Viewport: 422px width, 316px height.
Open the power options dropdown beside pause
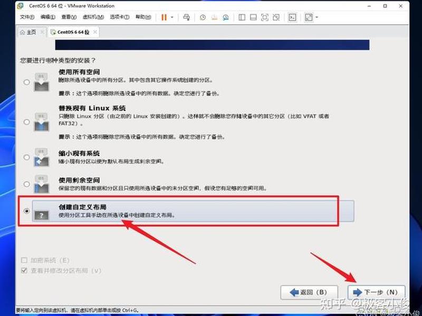coord(172,17)
